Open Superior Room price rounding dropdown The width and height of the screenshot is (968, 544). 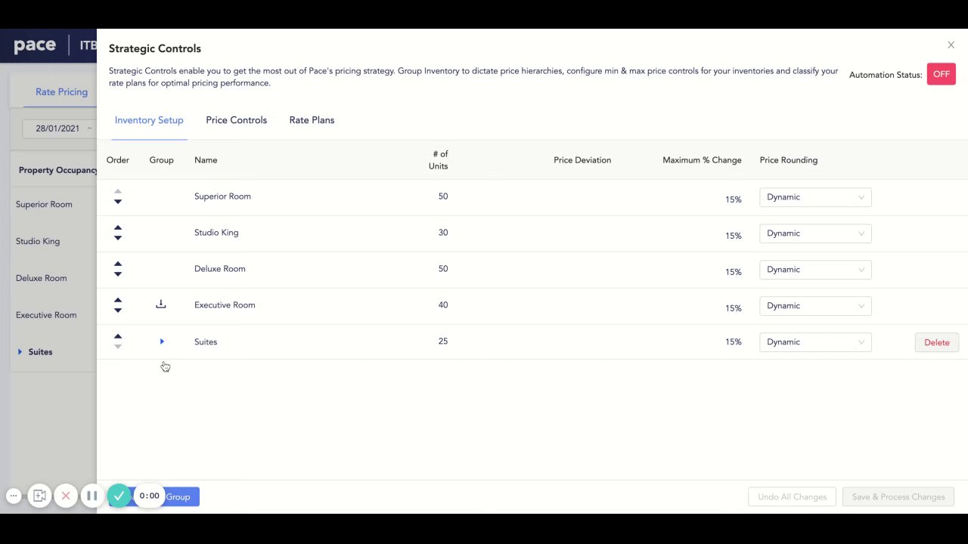point(815,197)
